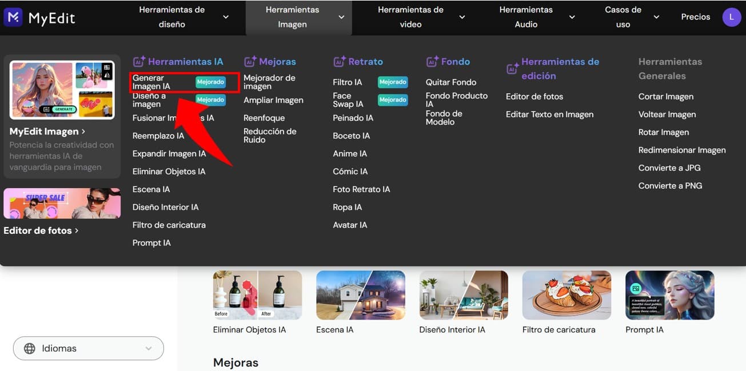
Task: Open Editar Texto en Imagen
Action: click(550, 114)
